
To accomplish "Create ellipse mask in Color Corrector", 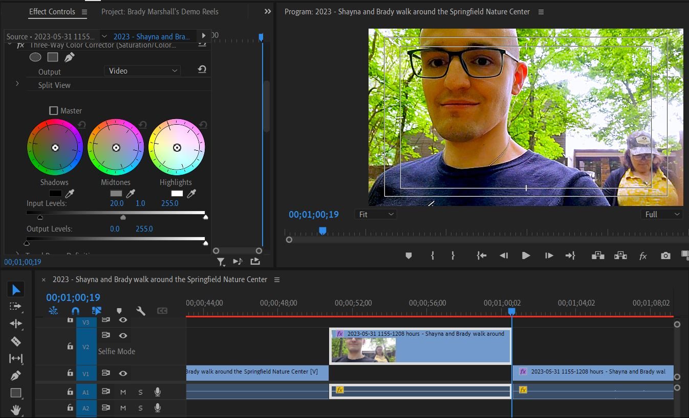I will click(x=35, y=57).
